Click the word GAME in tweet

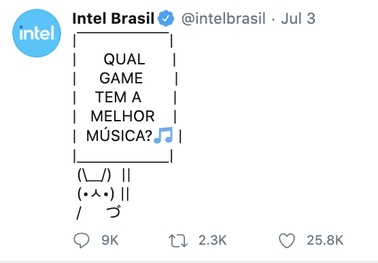click(x=121, y=78)
